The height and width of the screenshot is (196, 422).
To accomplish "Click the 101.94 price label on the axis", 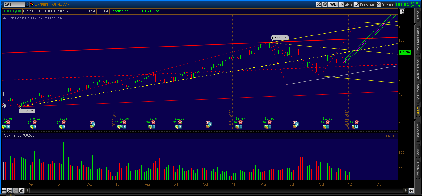I will click(x=404, y=52).
